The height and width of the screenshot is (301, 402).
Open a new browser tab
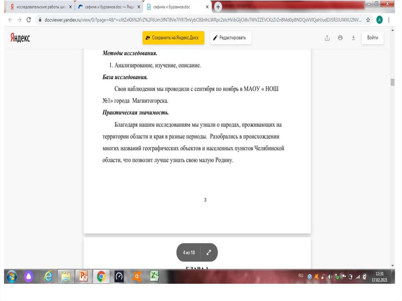pyautogui.click(x=218, y=7)
